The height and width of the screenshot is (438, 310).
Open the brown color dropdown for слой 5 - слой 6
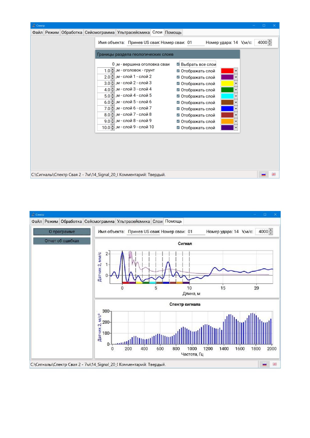[236, 102]
